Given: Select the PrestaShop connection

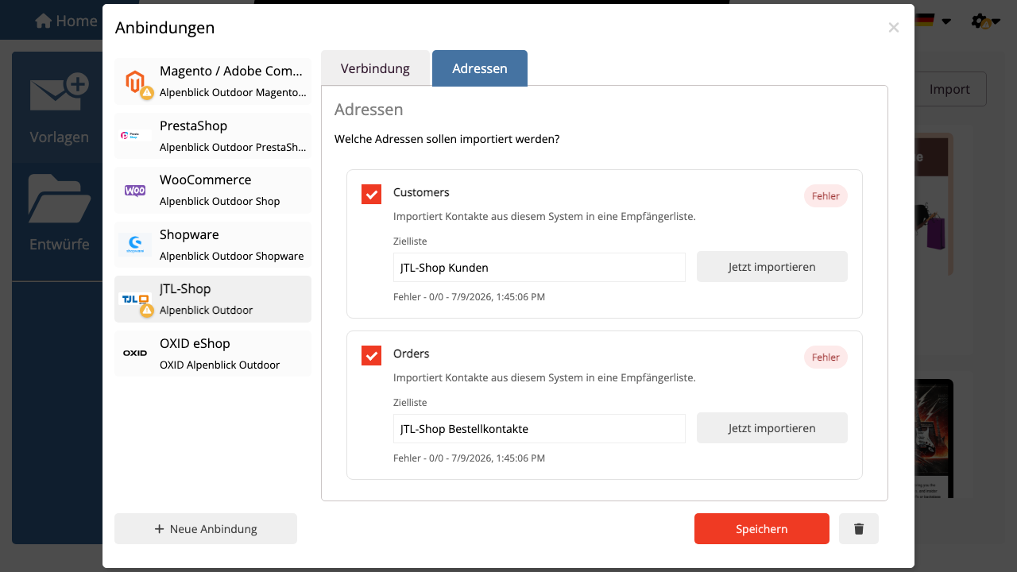Looking at the screenshot, I should pos(213,136).
